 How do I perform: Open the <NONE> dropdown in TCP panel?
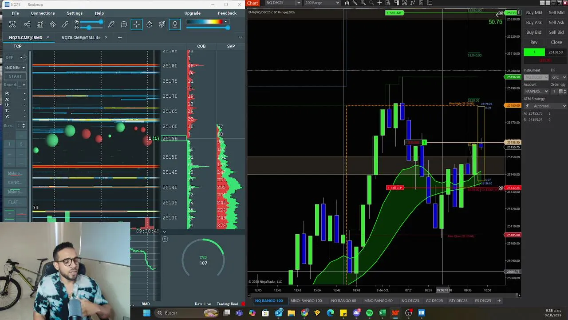[15, 68]
